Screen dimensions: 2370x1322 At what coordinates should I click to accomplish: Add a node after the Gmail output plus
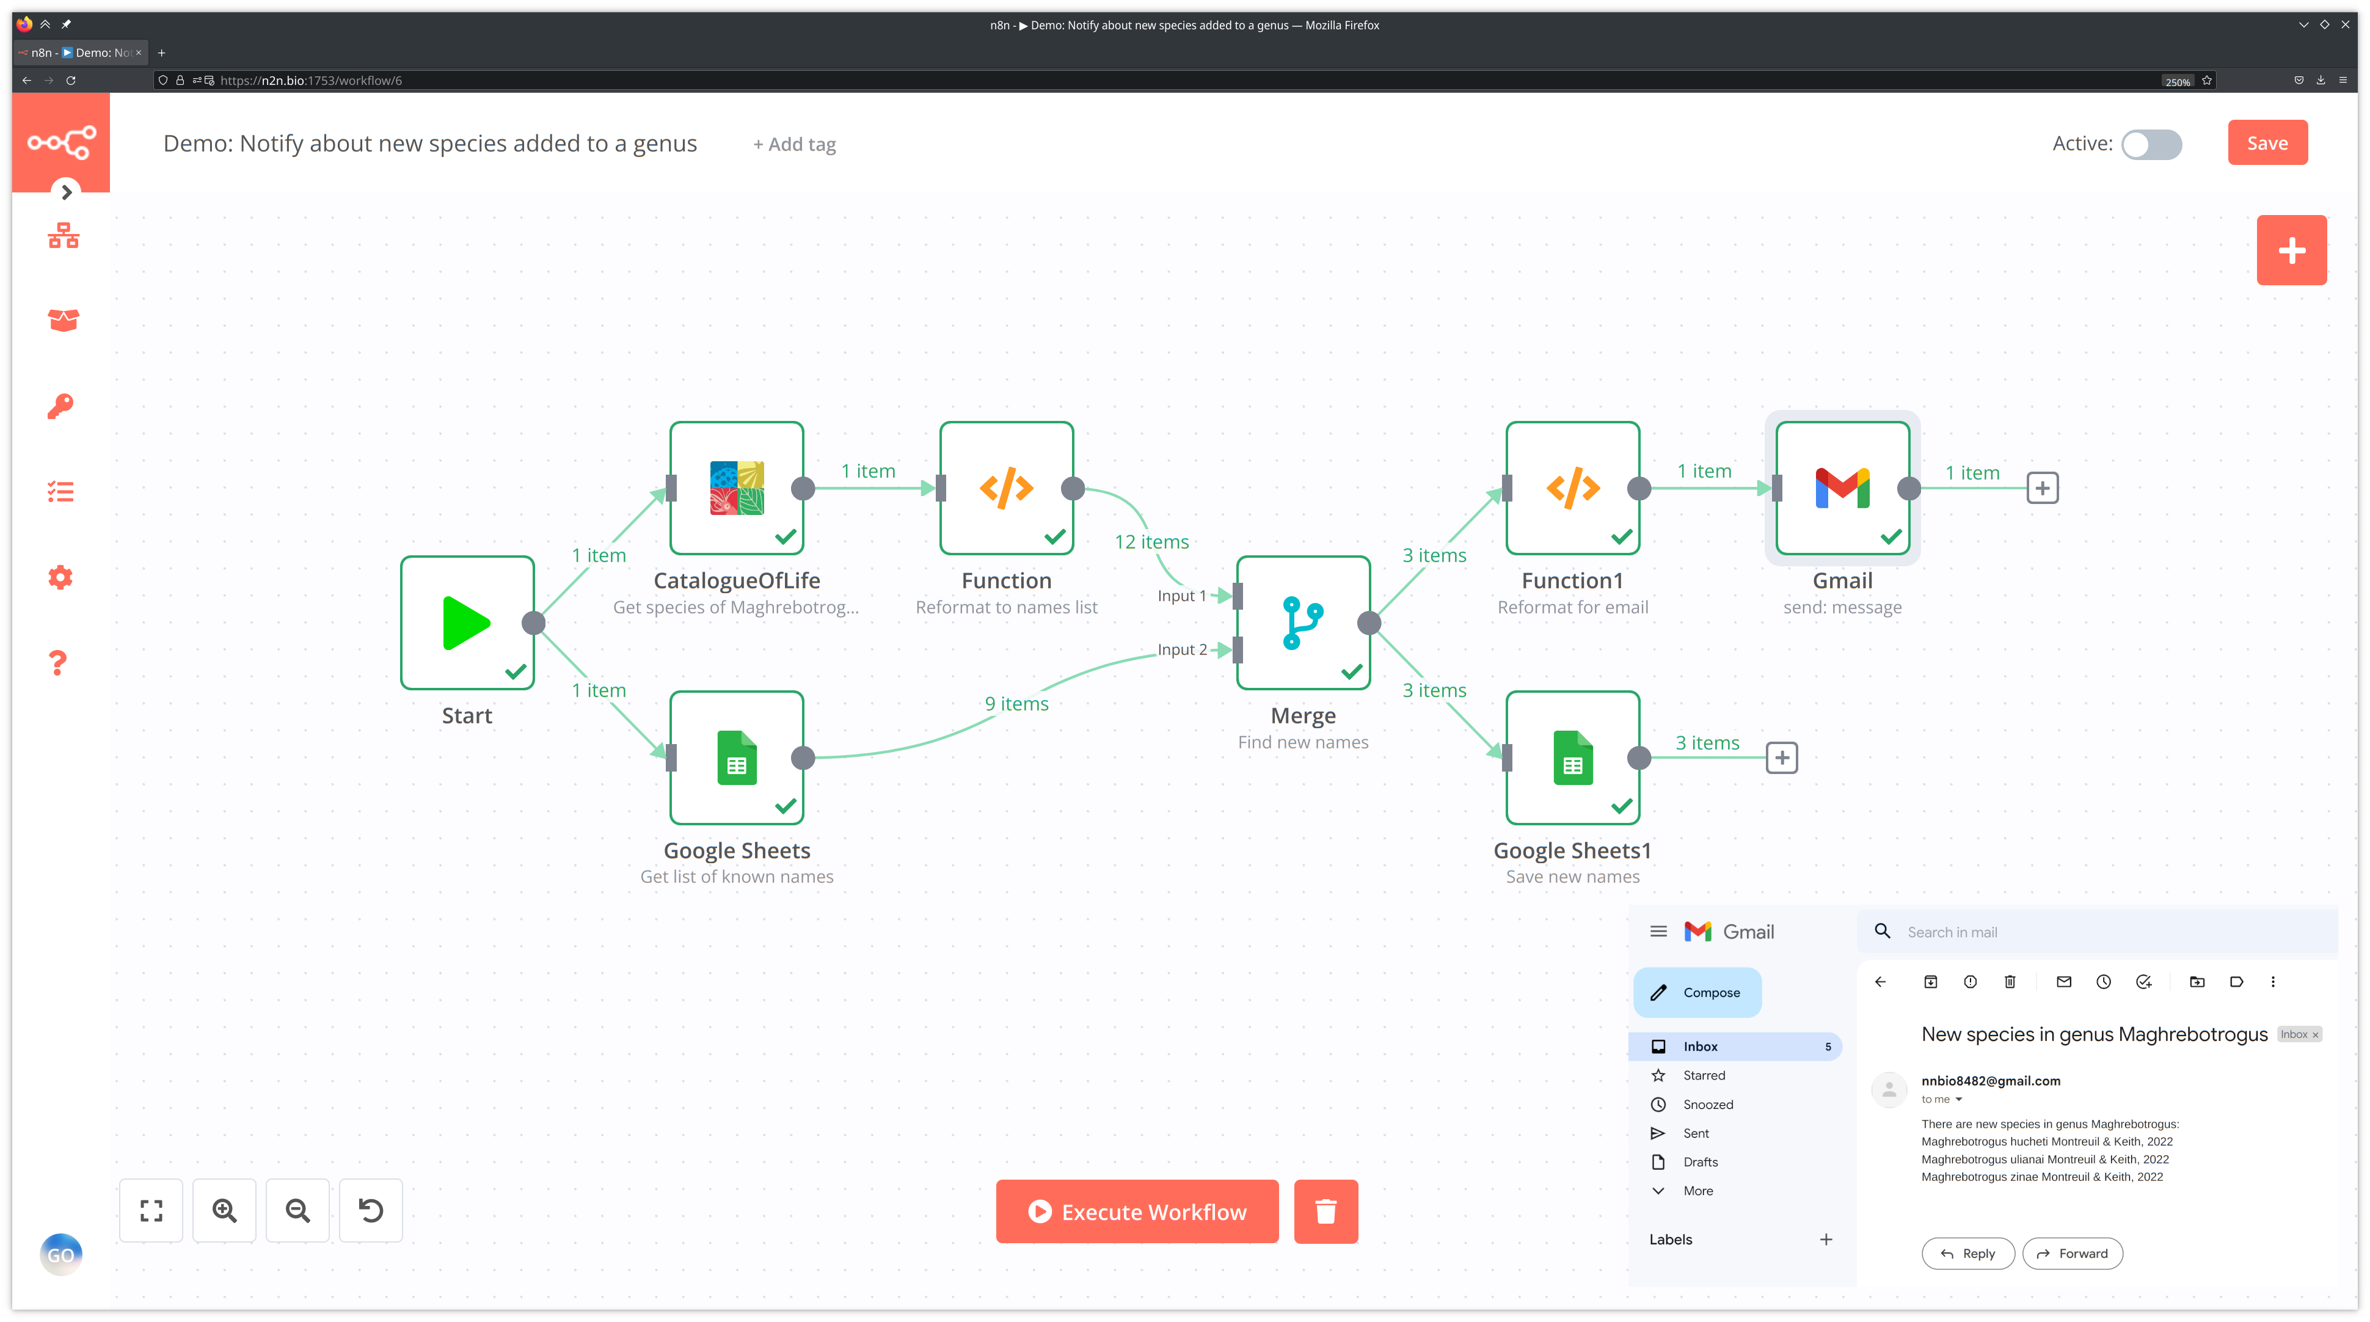(2043, 488)
